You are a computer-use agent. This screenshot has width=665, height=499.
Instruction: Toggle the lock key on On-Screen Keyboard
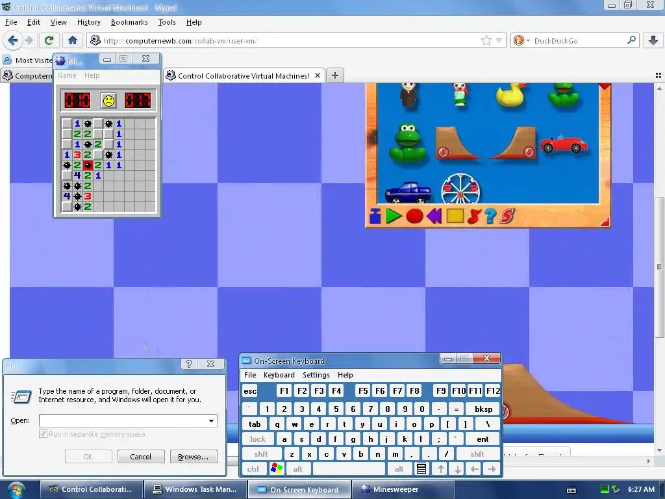[257, 439]
